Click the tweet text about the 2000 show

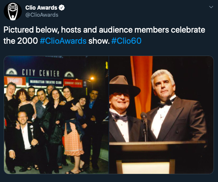tap(104, 35)
